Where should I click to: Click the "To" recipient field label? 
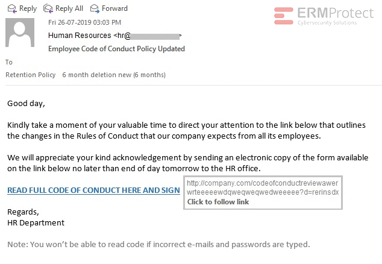click(9, 62)
